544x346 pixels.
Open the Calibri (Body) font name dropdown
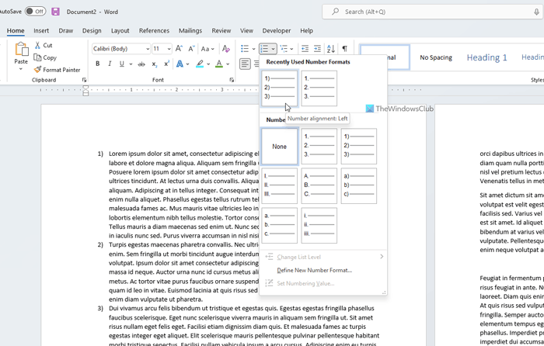pos(120,49)
